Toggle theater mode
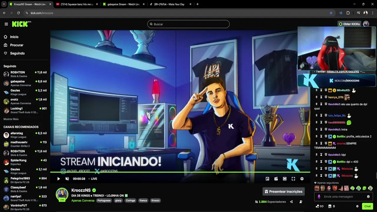Image resolution: width=377 pixels, height=212 pixels. point(285,179)
